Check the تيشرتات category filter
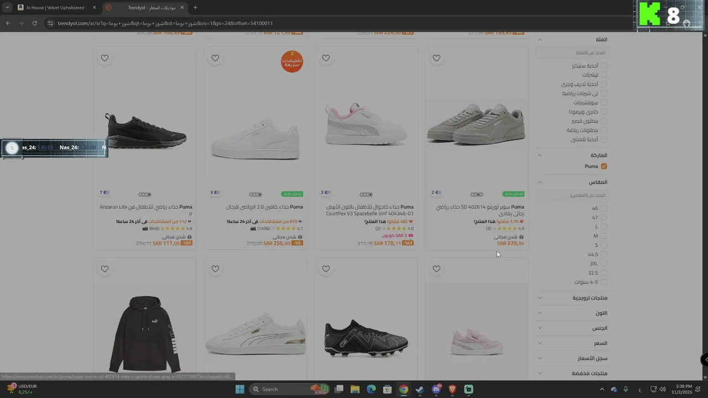 [x=604, y=75]
